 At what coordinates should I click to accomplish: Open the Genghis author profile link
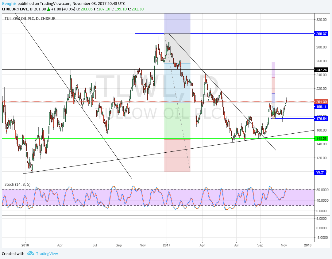coord(9,4)
